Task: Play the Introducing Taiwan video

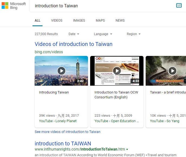Action: (x=61, y=71)
